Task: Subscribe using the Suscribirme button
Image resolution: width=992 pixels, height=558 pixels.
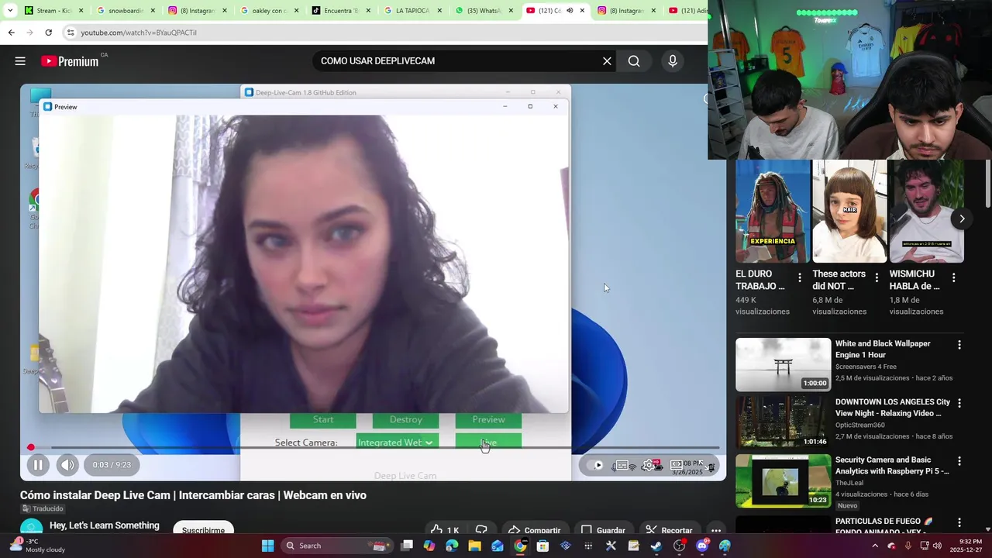Action: click(203, 530)
